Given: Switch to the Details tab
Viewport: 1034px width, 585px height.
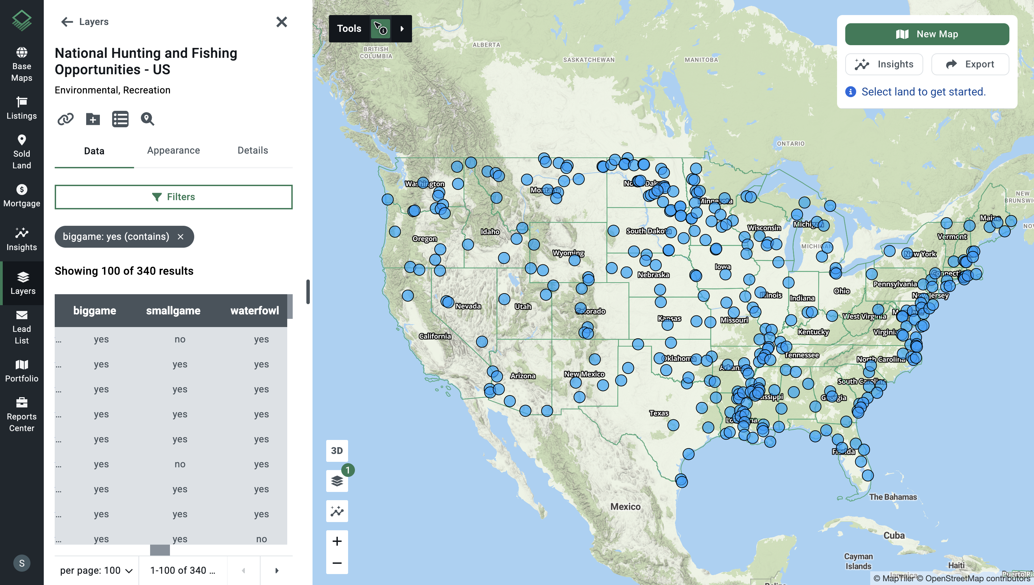Looking at the screenshot, I should [253, 150].
